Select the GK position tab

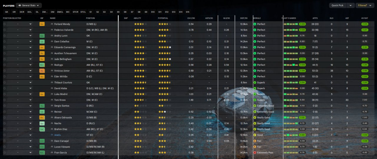point(6,12)
